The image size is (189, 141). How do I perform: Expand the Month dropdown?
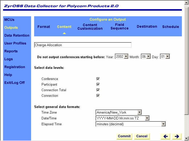(148, 57)
